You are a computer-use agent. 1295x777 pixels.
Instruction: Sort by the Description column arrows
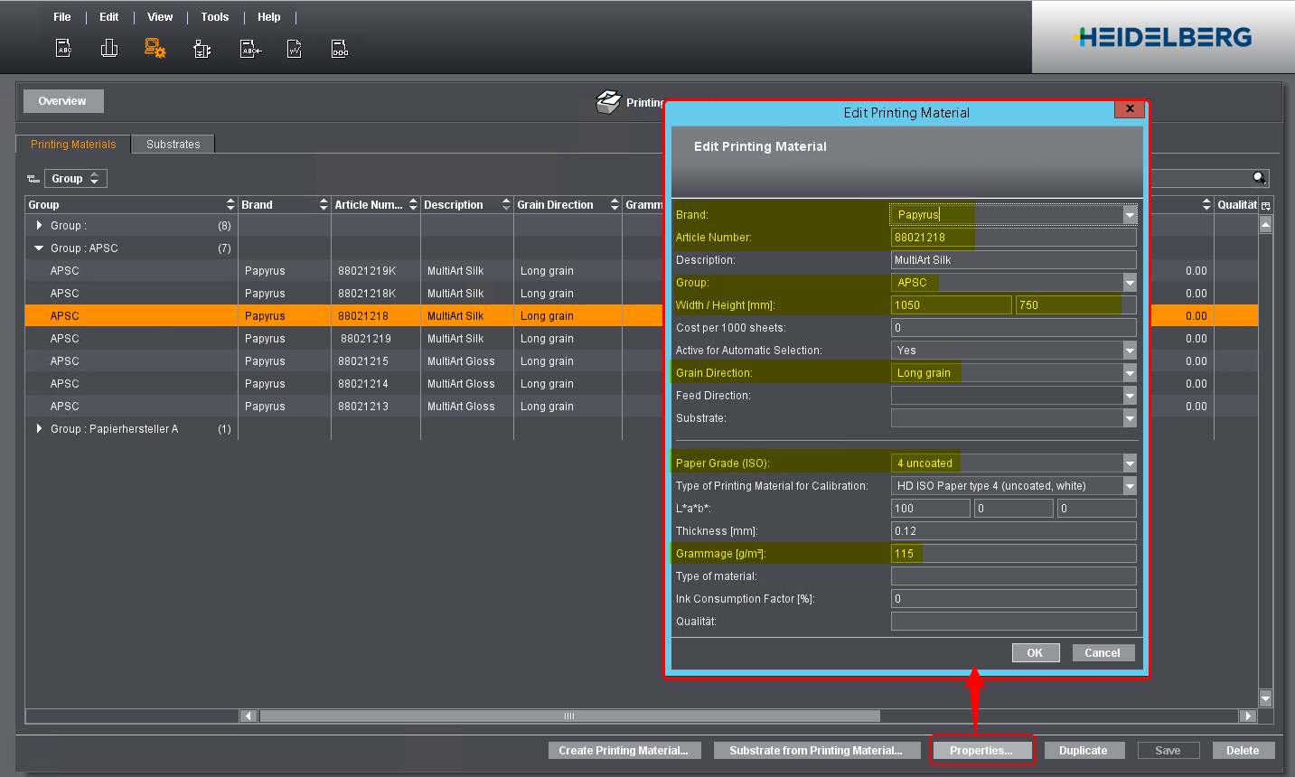(506, 205)
